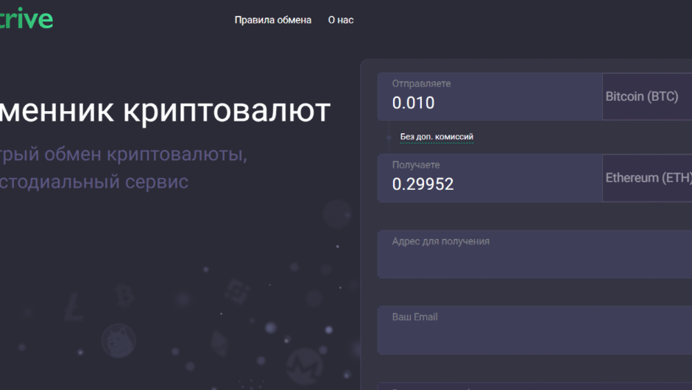Click the heading text ending in криптовалют
Viewport: 692px width, 390px height.
165,110
